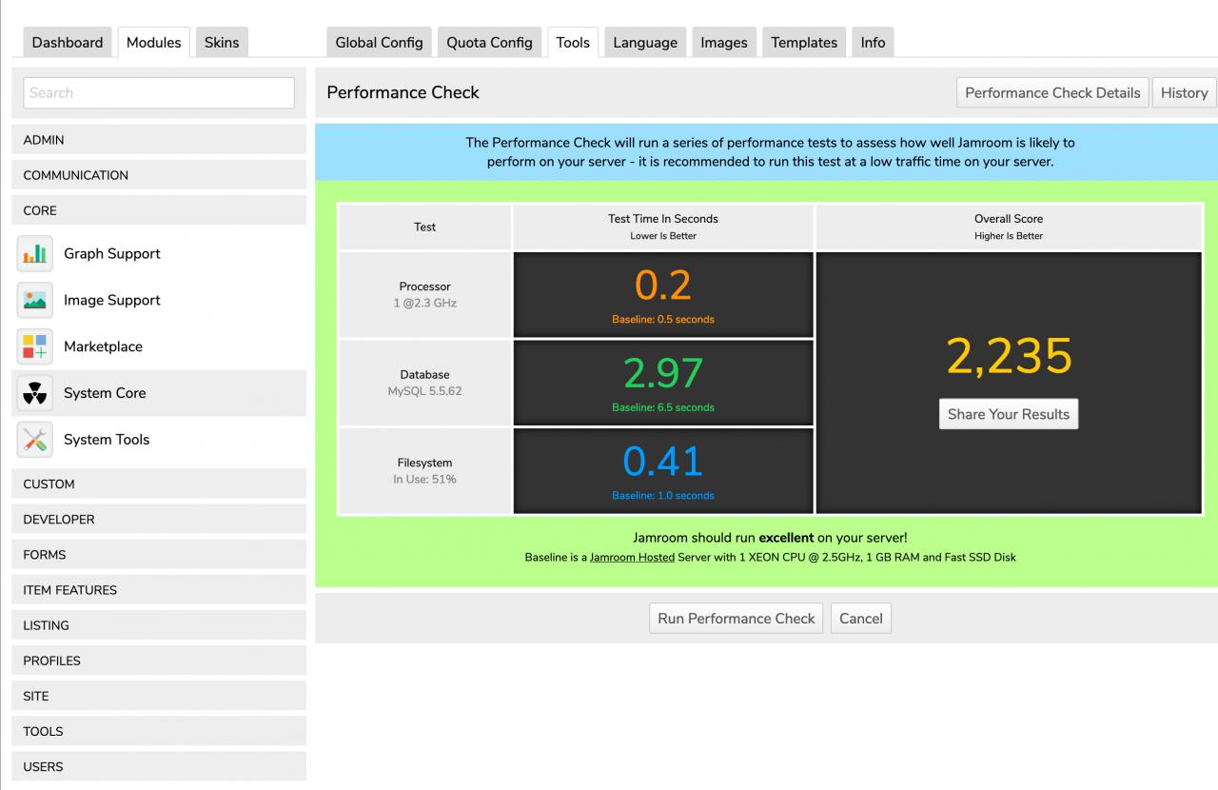This screenshot has height=790, width=1218.
Task: Expand the PROFILES category
Action: [x=158, y=661]
